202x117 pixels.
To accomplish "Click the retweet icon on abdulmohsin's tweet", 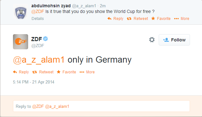I will click(129, 19).
